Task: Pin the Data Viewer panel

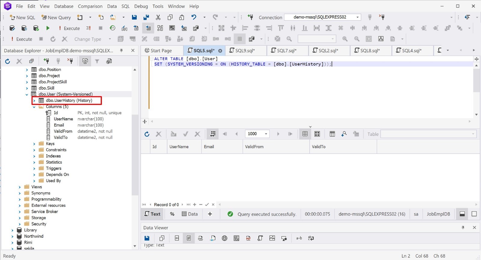Action: click(463, 228)
